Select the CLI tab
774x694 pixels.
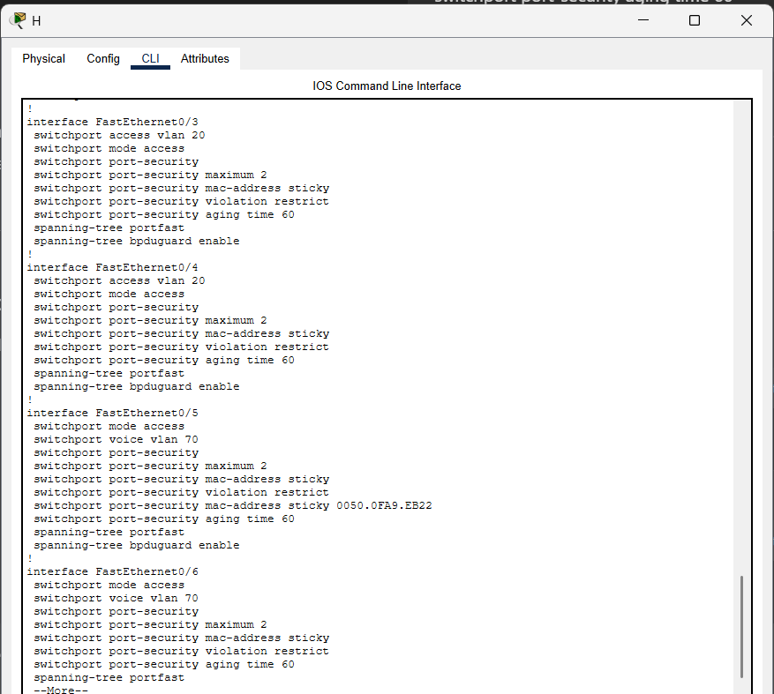(x=150, y=58)
